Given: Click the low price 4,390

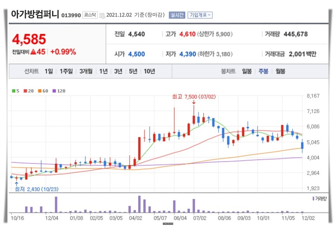Looking at the screenshot, I should (x=188, y=54).
